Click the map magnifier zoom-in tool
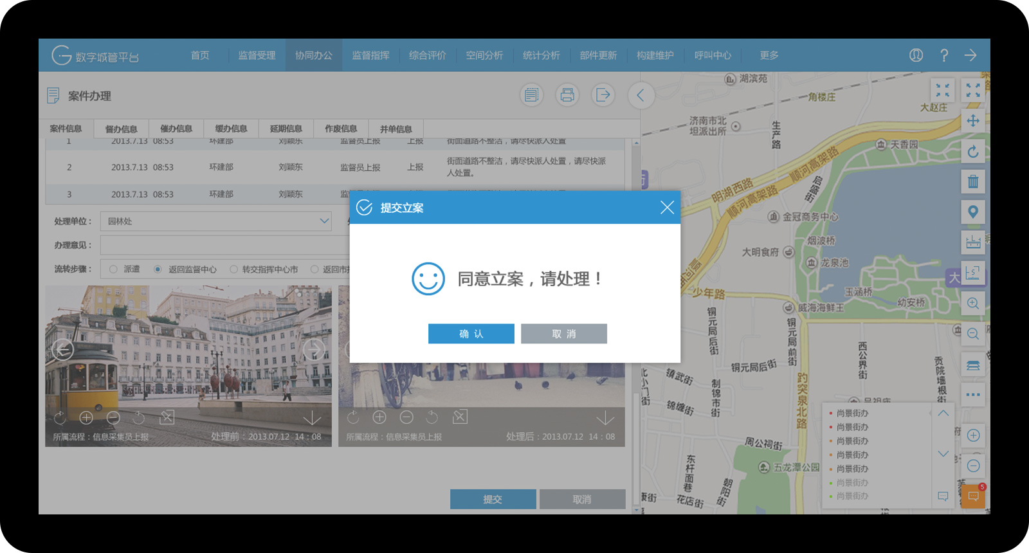Image resolution: width=1029 pixels, height=553 pixels. pos(973,303)
